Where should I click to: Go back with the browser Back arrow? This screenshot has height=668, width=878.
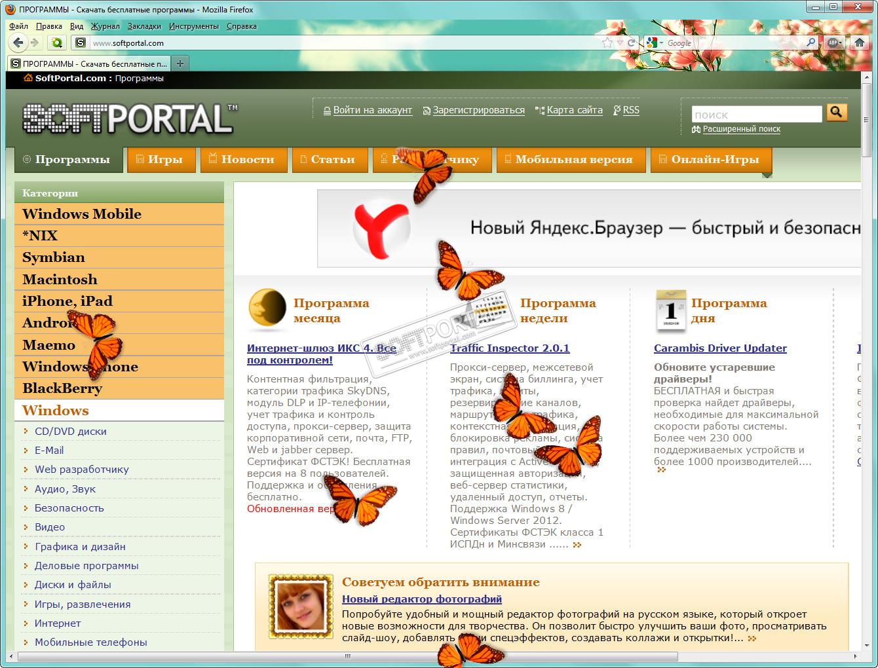18,43
